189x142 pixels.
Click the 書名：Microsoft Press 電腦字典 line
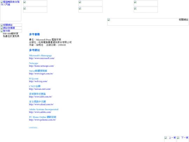pos(45,40)
